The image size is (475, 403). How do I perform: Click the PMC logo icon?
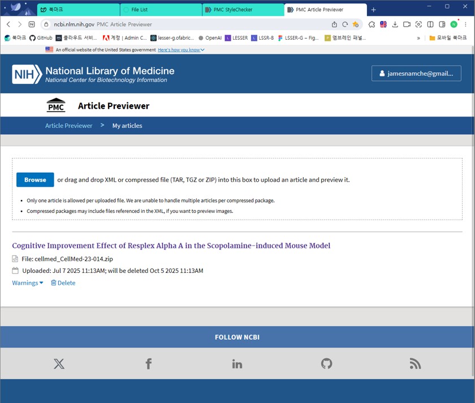point(56,106)
